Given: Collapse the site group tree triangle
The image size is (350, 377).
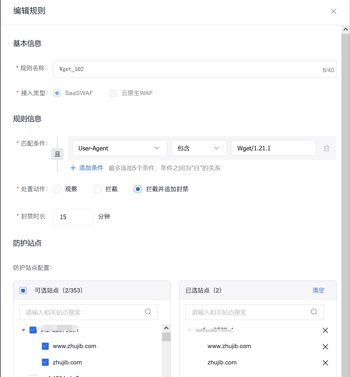Looking at the screenshot, I should click(x=24, y=330).
